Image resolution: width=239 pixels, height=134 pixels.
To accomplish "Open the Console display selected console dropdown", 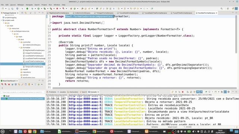I will click(212, 92).
